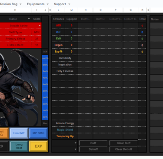Image resolution: width=163 pixels, height=159 pixels.
Task: Click the MP DMG button
Action: [38, 133]
